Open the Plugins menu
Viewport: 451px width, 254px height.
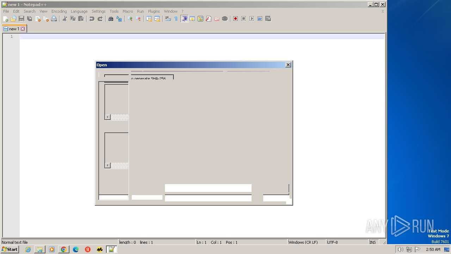coord(154,11)
